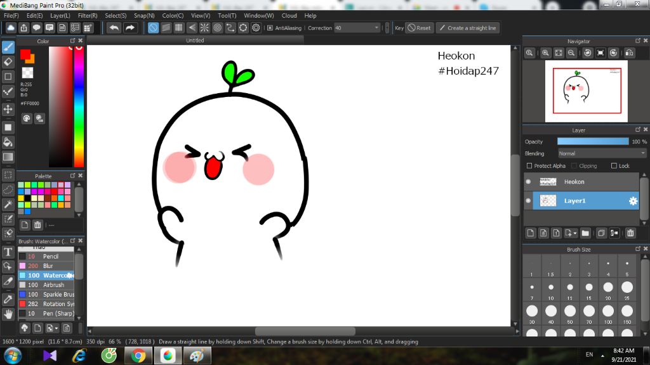Open the Cloud menu
650x365 pixels.
pyautogui.click(x=289, y=16)
